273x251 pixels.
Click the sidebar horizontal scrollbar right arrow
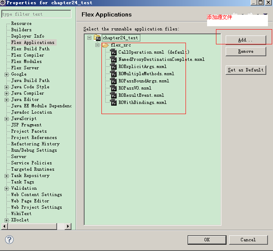click(68, 226)
